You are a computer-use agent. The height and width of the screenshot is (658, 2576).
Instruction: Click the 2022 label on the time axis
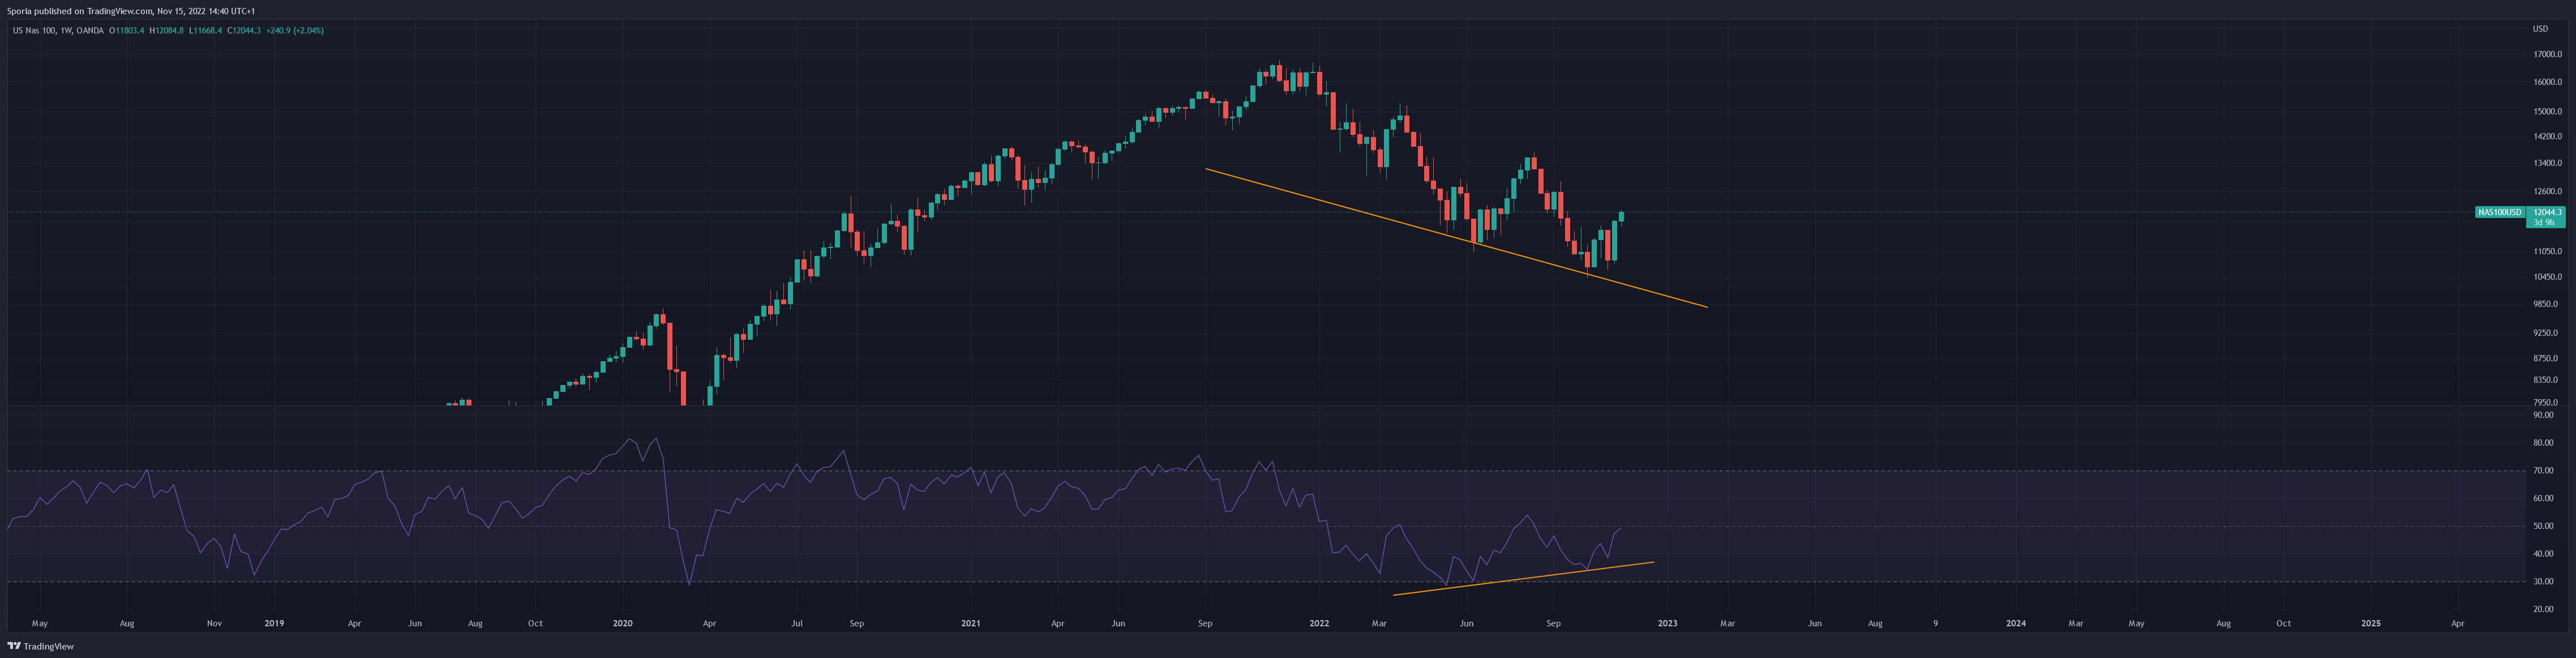click(x=1319, y=623)
